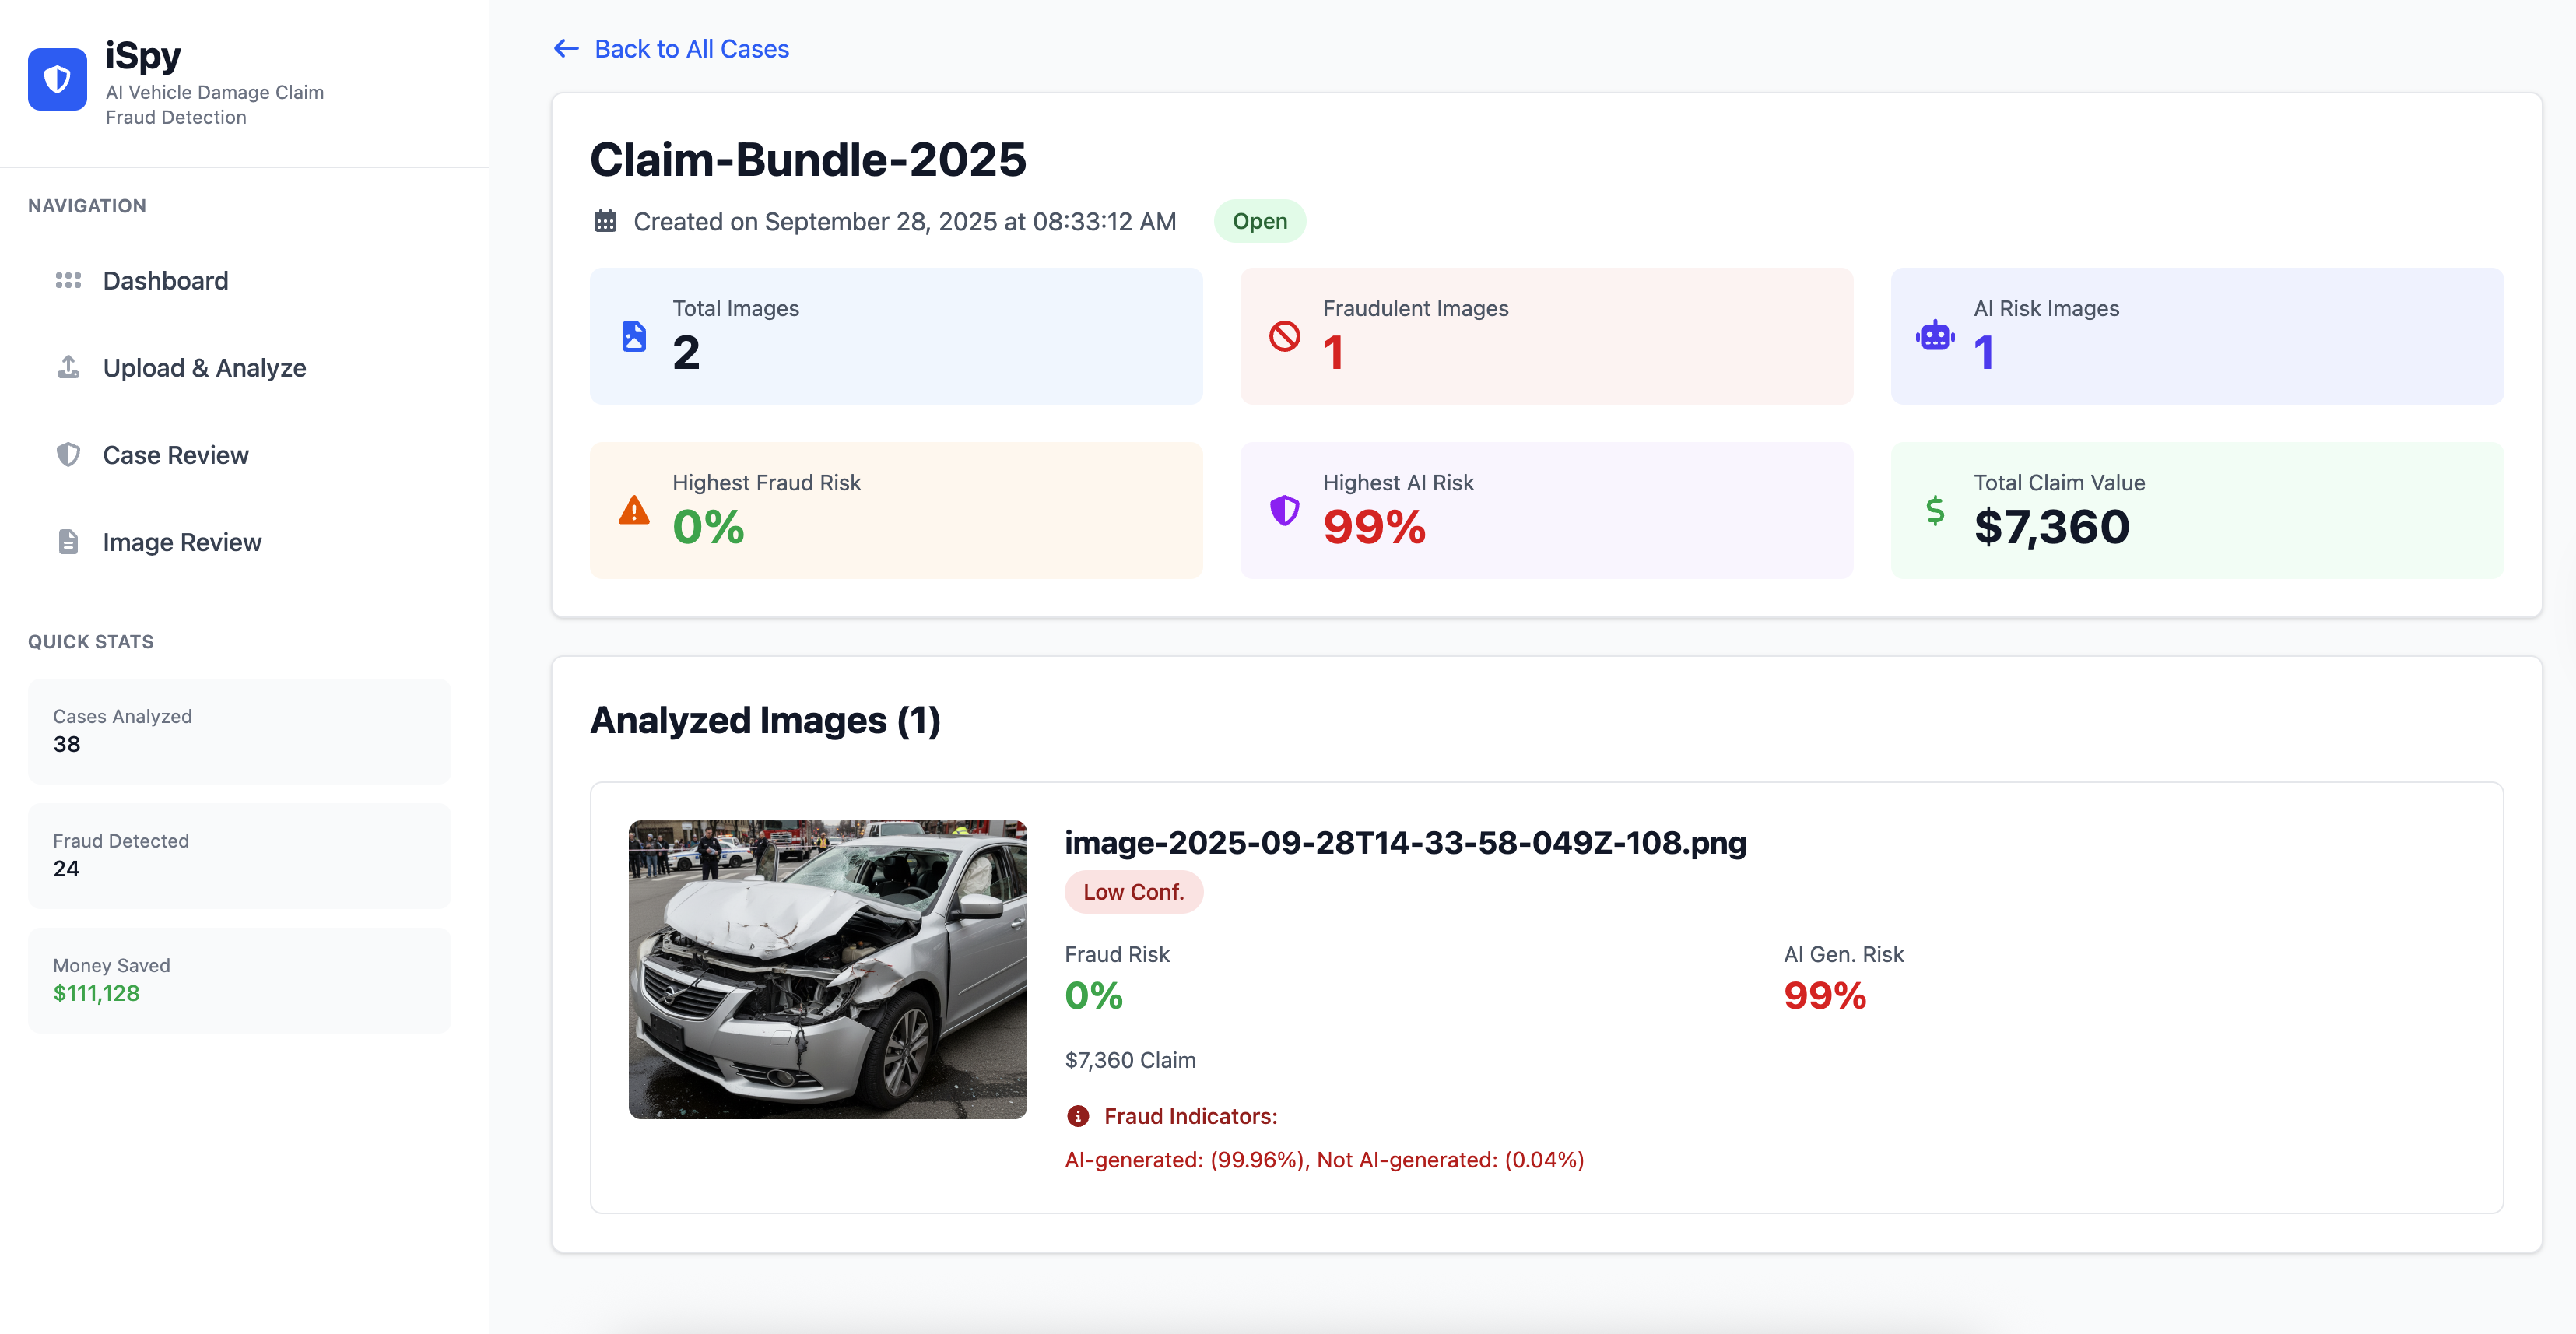Click the back arrow icon
The width and height of the screenshot is (2576, 1334).
tap(566, 48)
